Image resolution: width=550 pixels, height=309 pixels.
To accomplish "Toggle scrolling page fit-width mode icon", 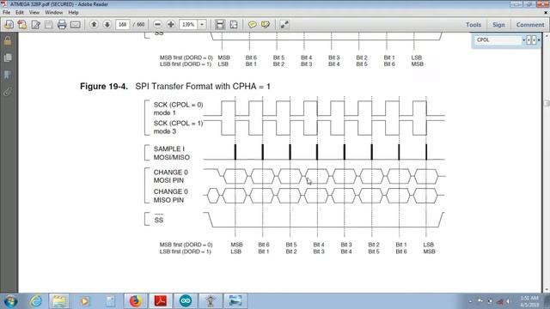I will coord(220,25).
